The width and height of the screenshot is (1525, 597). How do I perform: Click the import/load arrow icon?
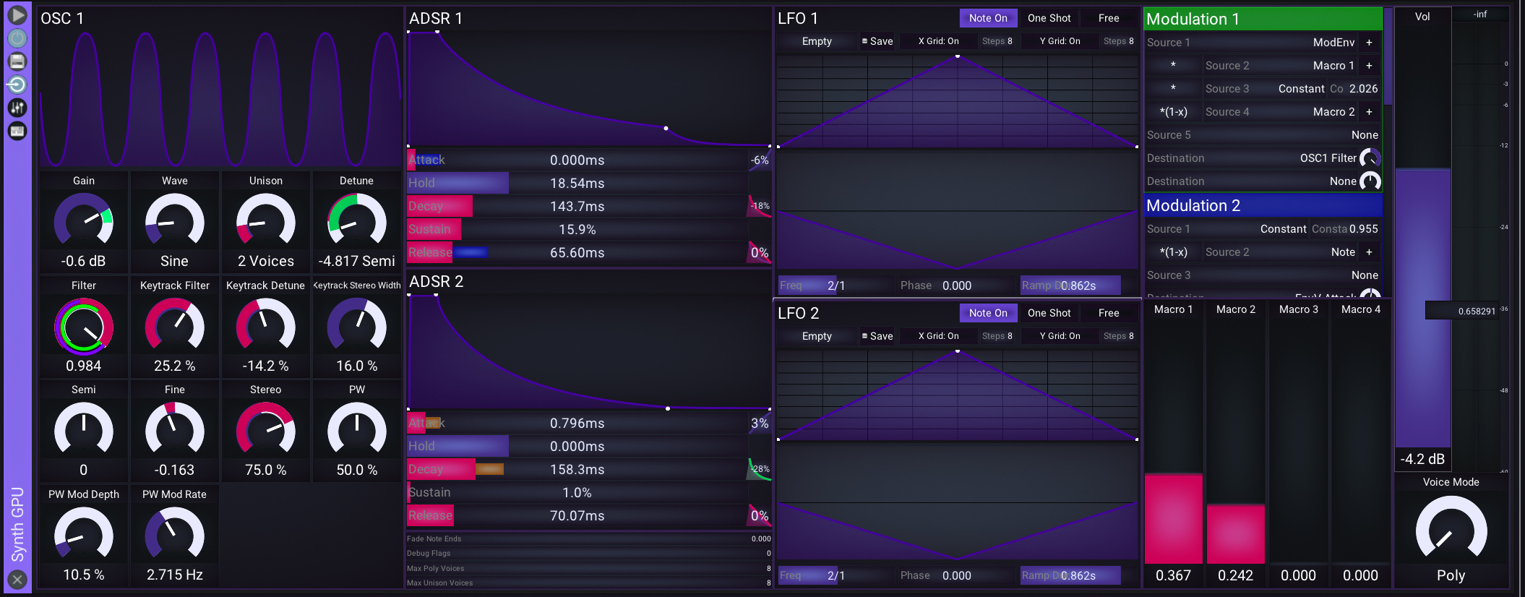[17, 85]
